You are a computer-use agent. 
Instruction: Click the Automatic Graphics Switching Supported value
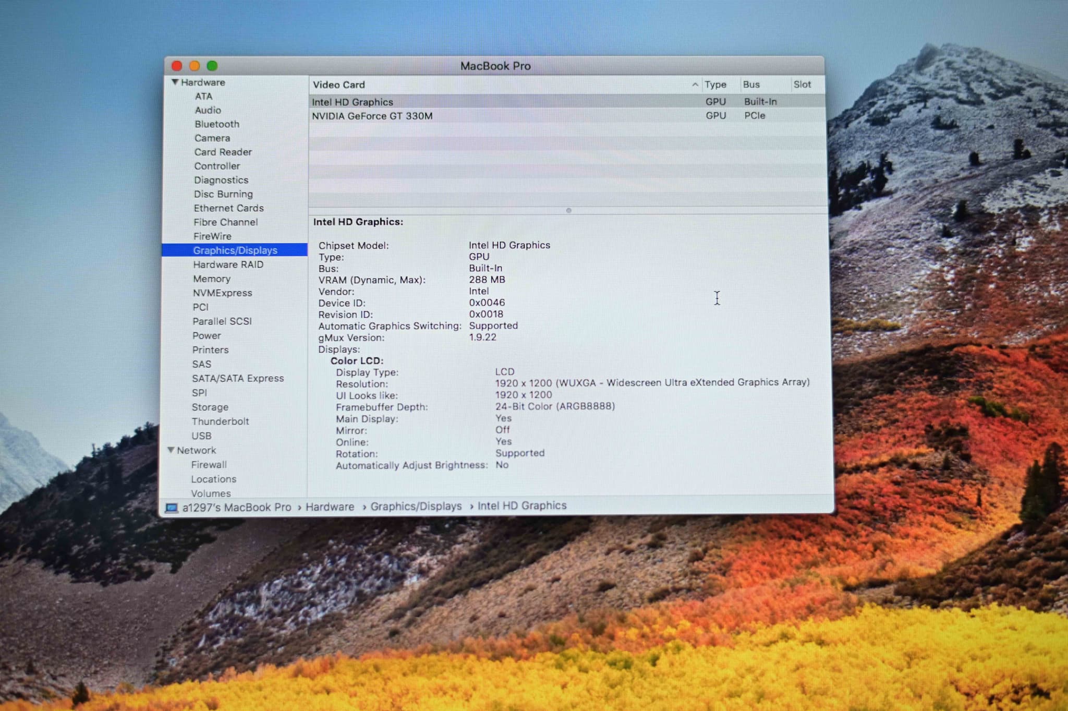point(493,326)
